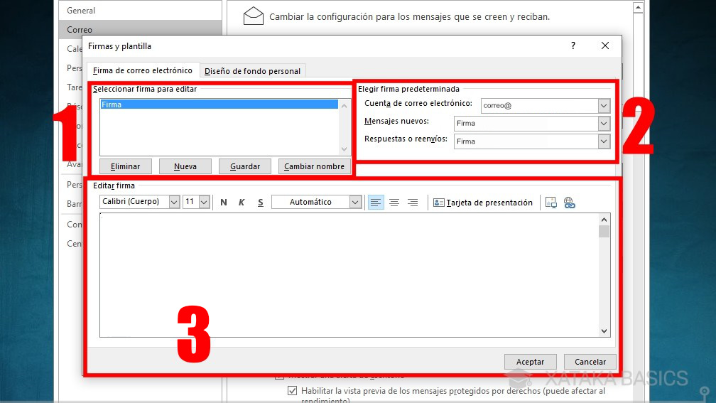The image size is (716, 403).
Task: Enable the preview of rights-protected messages checkbox
Action: pyautogui.click(x=292, y=391)
